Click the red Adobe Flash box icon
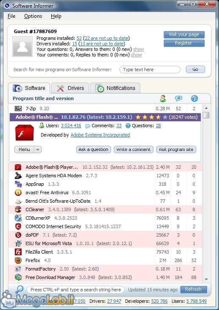 (x=25, y=133)
